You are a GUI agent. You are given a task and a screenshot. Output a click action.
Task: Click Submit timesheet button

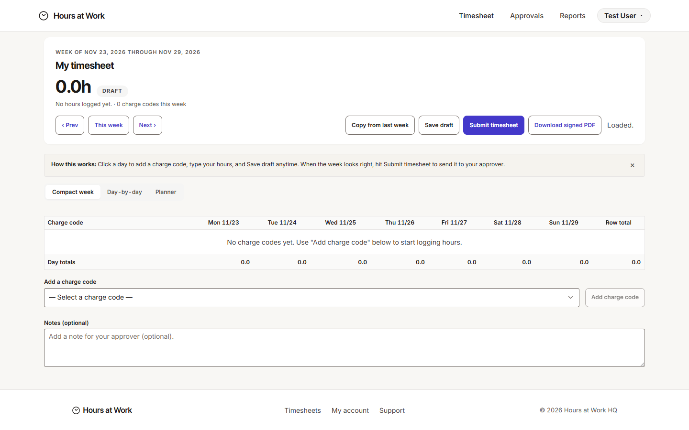coord(494,125)
